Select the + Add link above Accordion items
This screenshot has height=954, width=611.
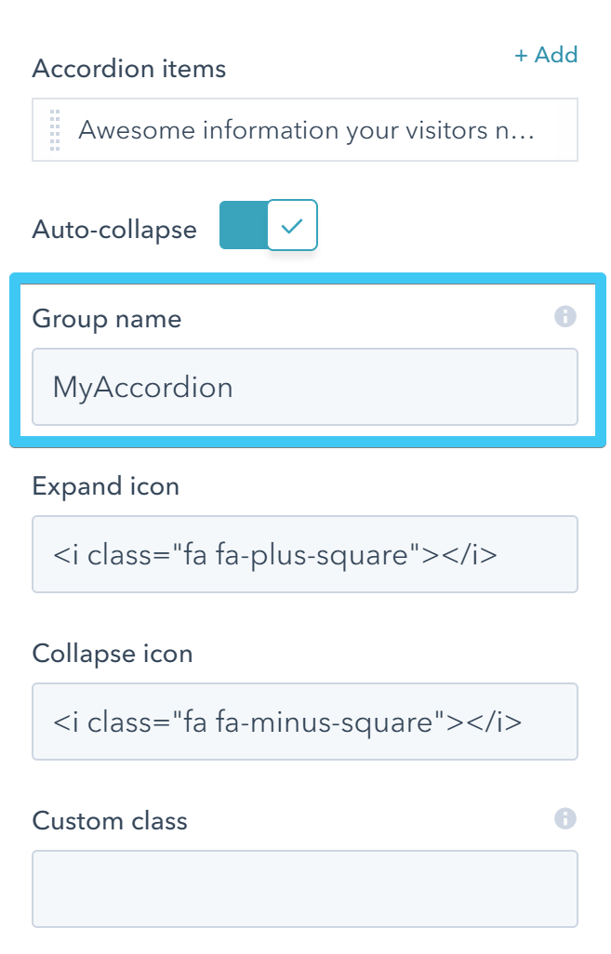coord(547,56)
